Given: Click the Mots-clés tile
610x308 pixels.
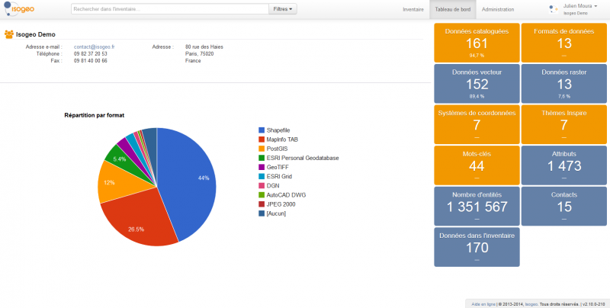Looking at the screenshot, I should pos(476,165).
